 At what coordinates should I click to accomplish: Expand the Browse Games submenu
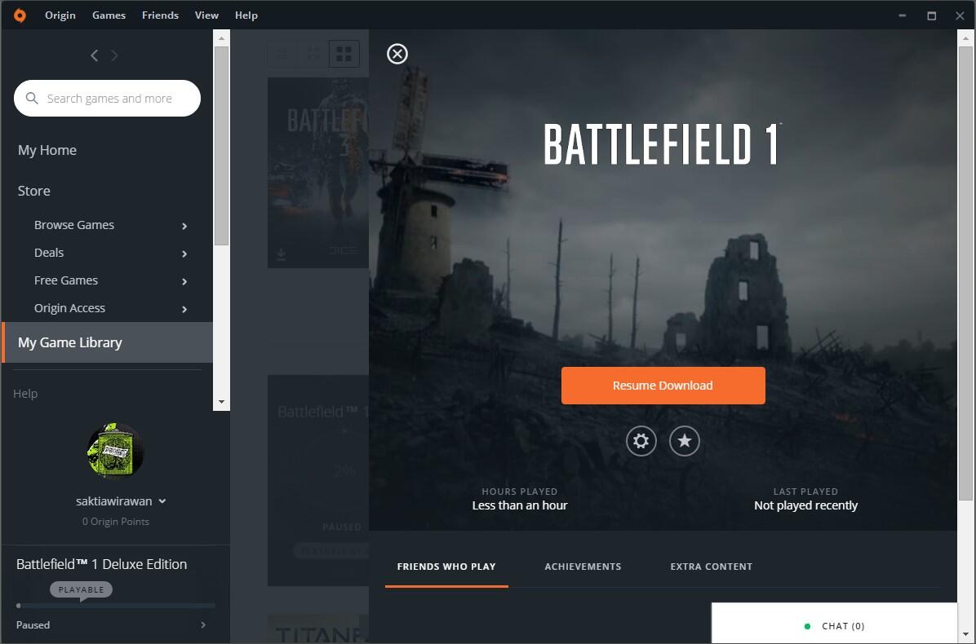(184, 226)
